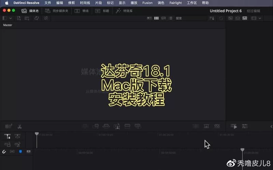Open the 修剪 menu
Image resolution: width=273 pixels, height=170 pixels.
click(x=71, y=3)
